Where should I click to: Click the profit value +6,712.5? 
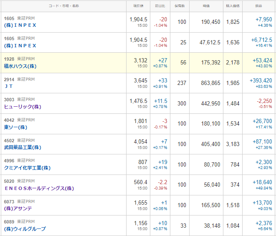(261, 40)
